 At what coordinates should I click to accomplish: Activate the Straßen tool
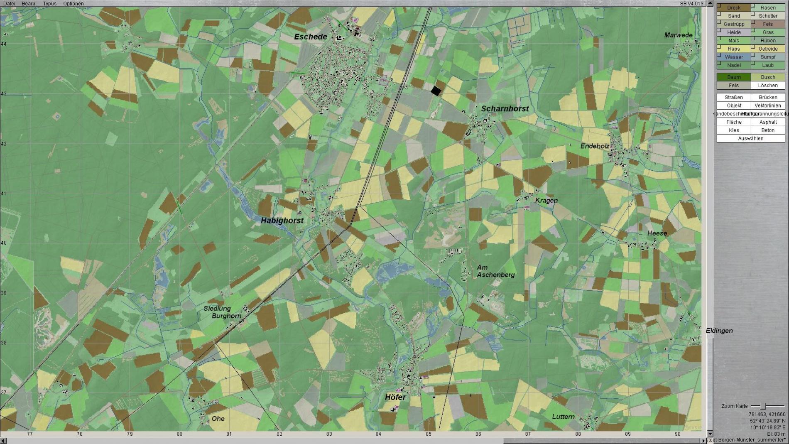(x=734, y=97)
